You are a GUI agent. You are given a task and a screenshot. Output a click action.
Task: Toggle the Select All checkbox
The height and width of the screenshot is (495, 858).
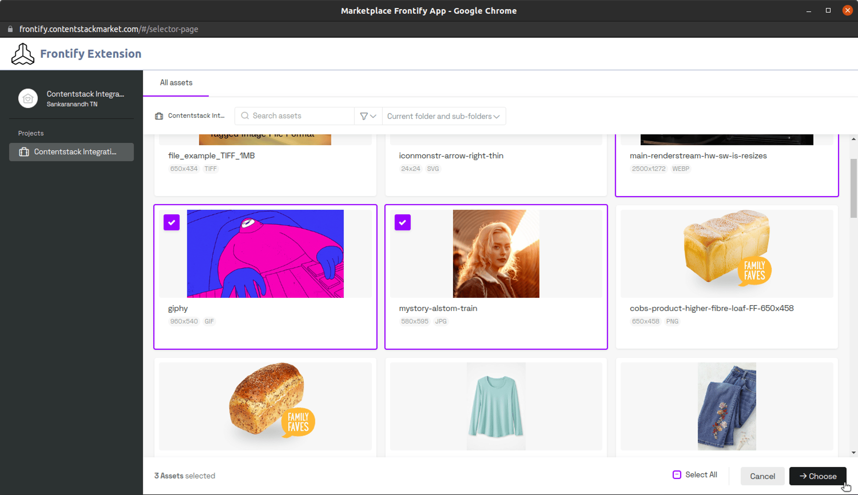click(x=677, y=474)
